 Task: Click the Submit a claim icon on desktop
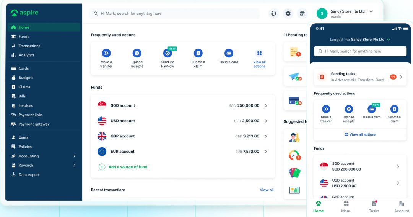coord(198,53)
